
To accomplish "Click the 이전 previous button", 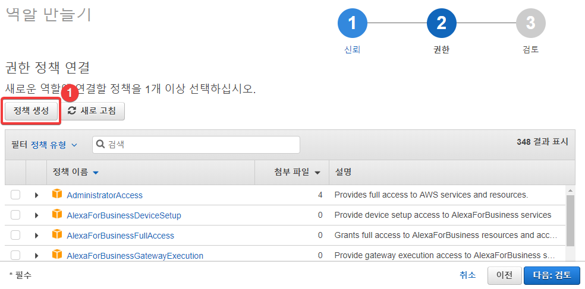I will pos(504,275).
